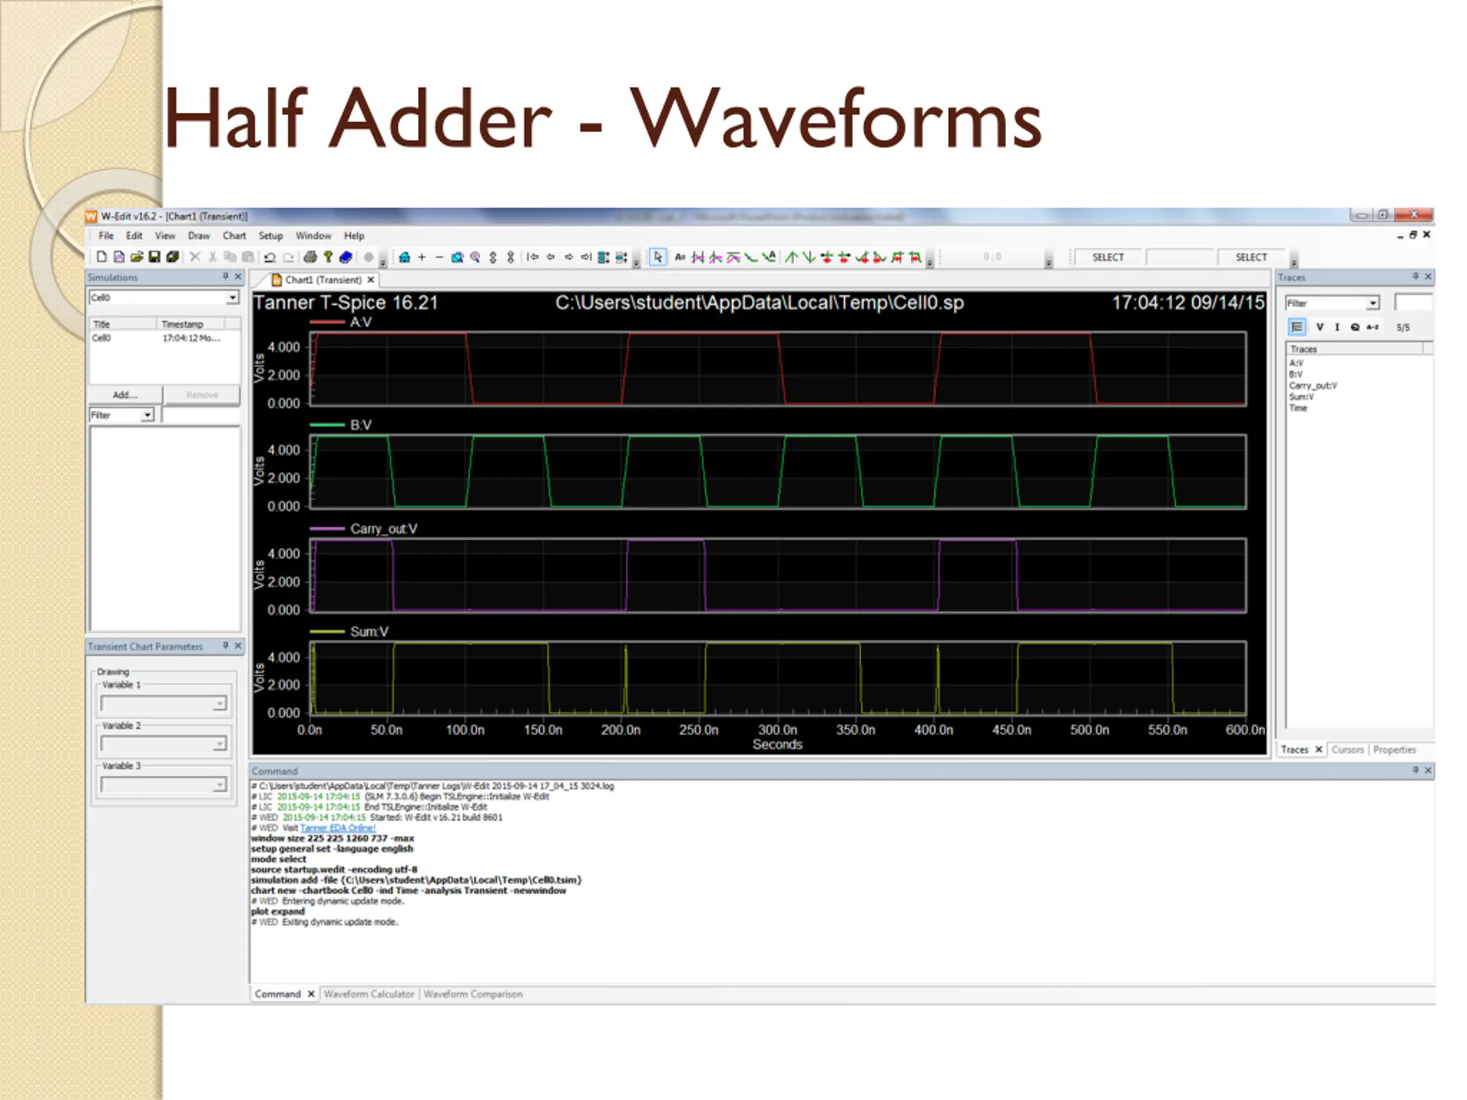1467x1100 pixels.
Task: Switch to the Chart1 (Transient) tab
Action: [323, 280]
